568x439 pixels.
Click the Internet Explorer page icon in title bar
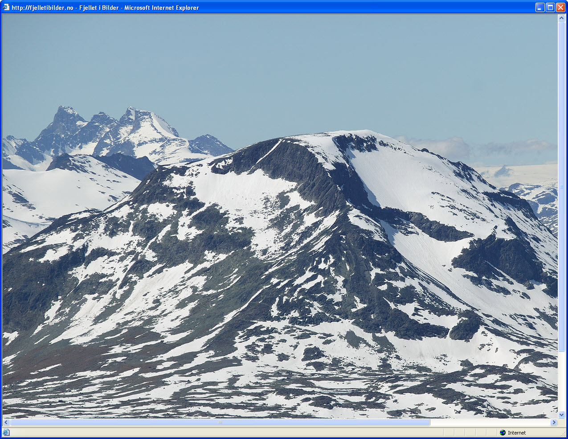pos(6,8)
